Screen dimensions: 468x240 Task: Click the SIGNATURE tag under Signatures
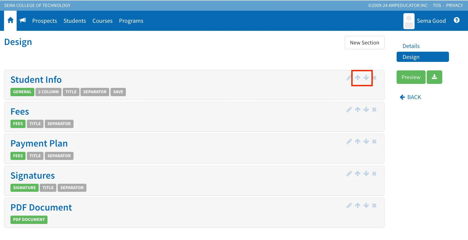tap(24, 188)
